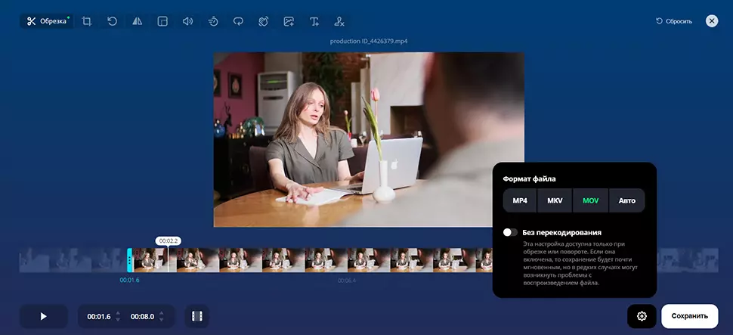Click the 00:02.2 playhead marker
733x335 pixels.
(x=169, y=241)
